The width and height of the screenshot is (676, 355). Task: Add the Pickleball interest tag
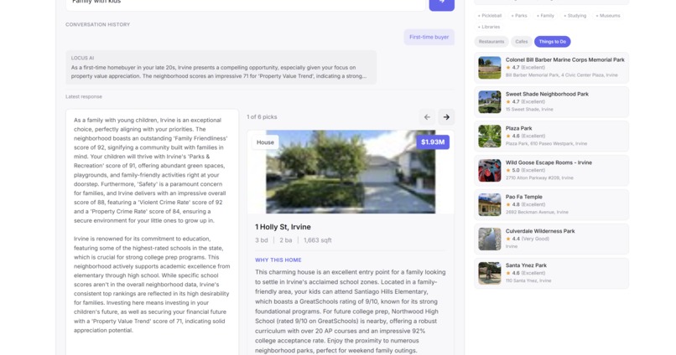pyautogui.click(x=490, y=16)
